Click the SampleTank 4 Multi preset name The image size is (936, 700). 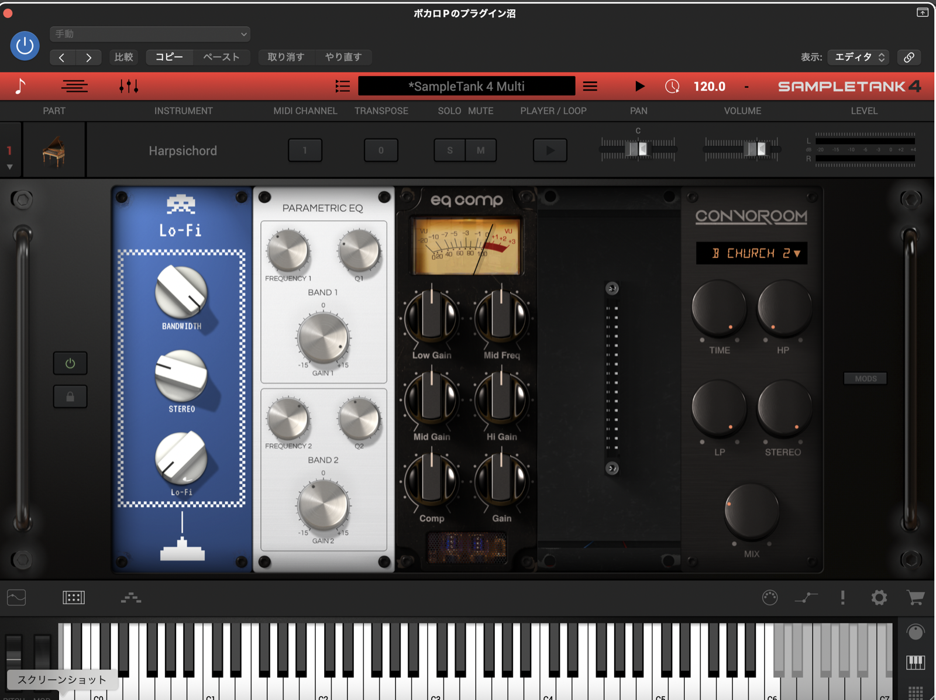tap(466, 87)
